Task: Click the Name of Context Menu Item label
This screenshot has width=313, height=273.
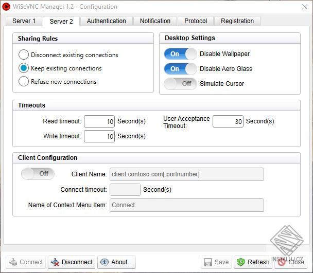Action: (x=67, y=205)
